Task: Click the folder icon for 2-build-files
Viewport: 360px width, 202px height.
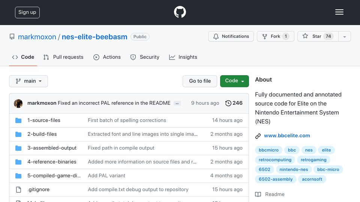Action: [x=18, y=134]
